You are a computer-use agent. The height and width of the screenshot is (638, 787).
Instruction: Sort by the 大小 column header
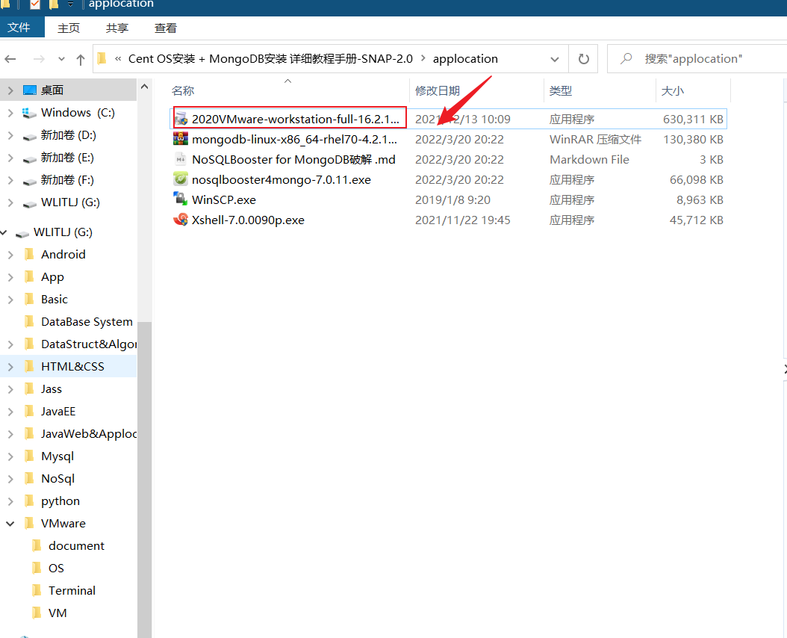tap(693, 91)
